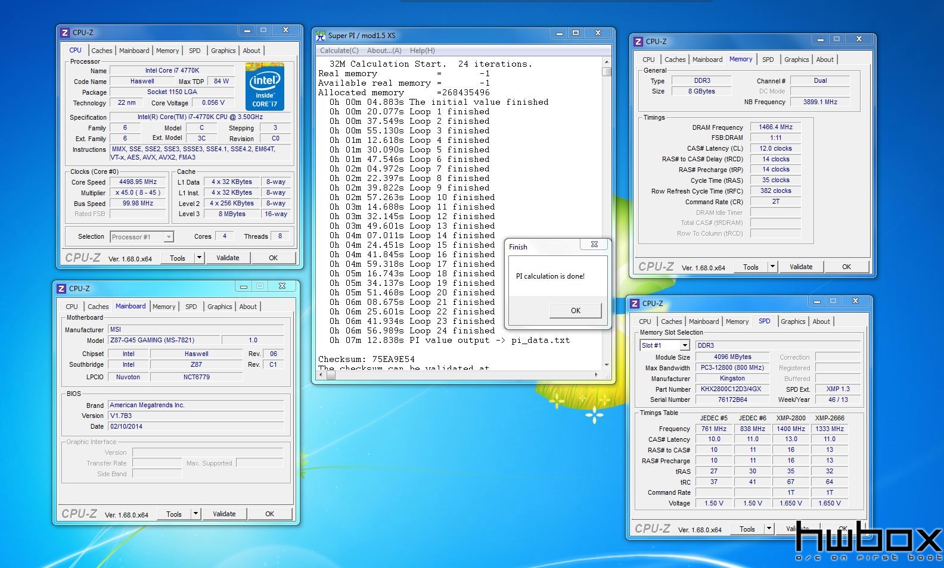Click the Super PI window title icon
The image size is (944, 568).
[x=321, y=35]
